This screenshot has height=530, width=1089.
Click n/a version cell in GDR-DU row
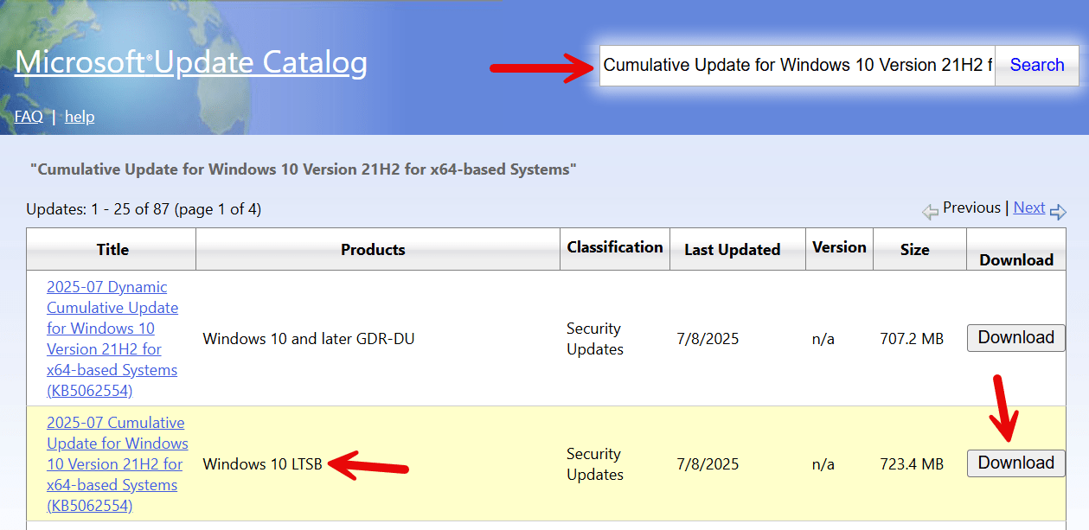(x=823, y=339)
